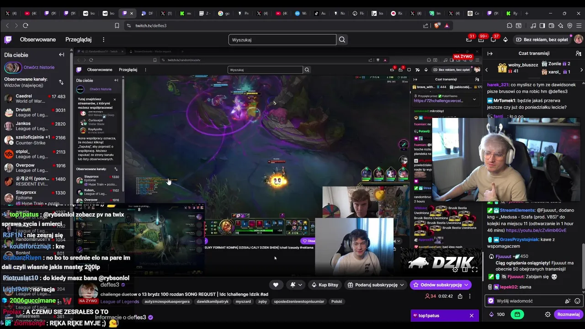This screenshot has height=329, width=585.
Task: Open browser extensions puzzle icon
Action: (510, 26)
